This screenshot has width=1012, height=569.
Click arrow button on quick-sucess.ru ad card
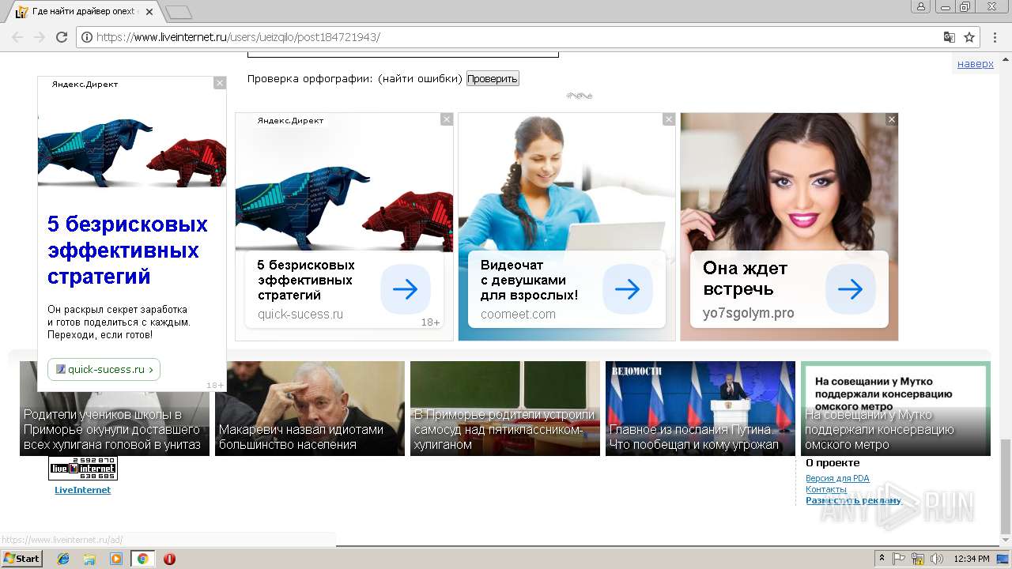(406, 289)
